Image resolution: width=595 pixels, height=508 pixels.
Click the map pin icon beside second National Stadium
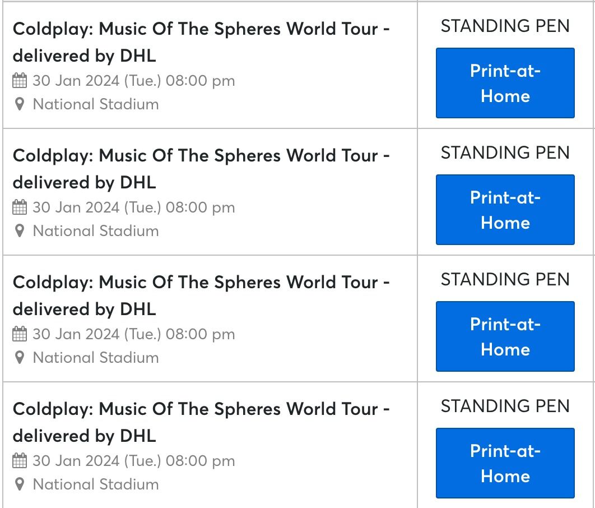click(18, 231)
